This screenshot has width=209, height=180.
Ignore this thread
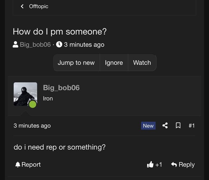pyautogui.click(x=114, y=63)
